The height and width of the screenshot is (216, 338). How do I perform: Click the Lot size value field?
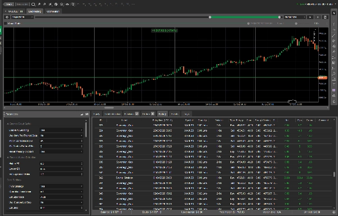[61, 208]
